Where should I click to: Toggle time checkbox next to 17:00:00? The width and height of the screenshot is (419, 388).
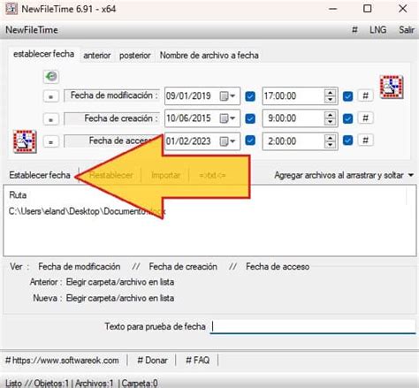347,96
